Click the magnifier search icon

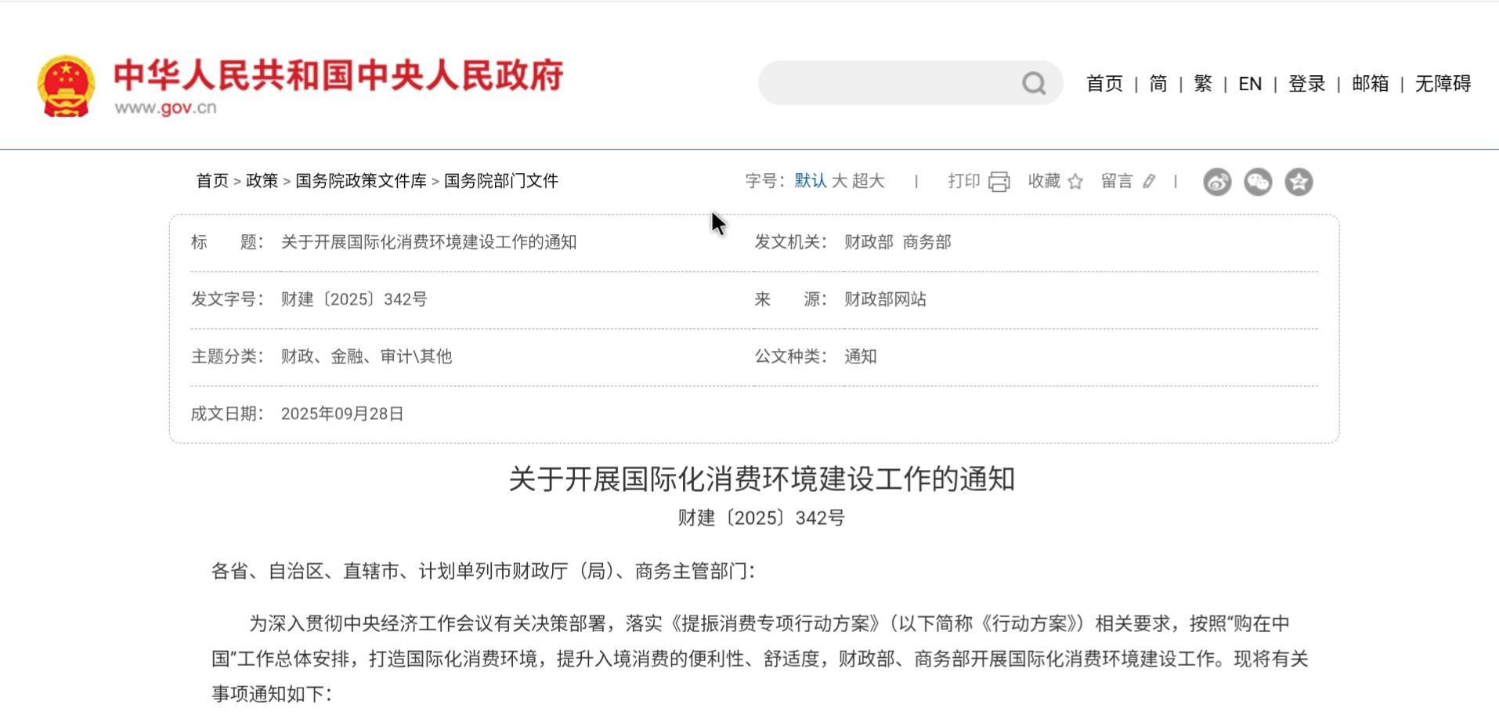[x=1034, y=83]
